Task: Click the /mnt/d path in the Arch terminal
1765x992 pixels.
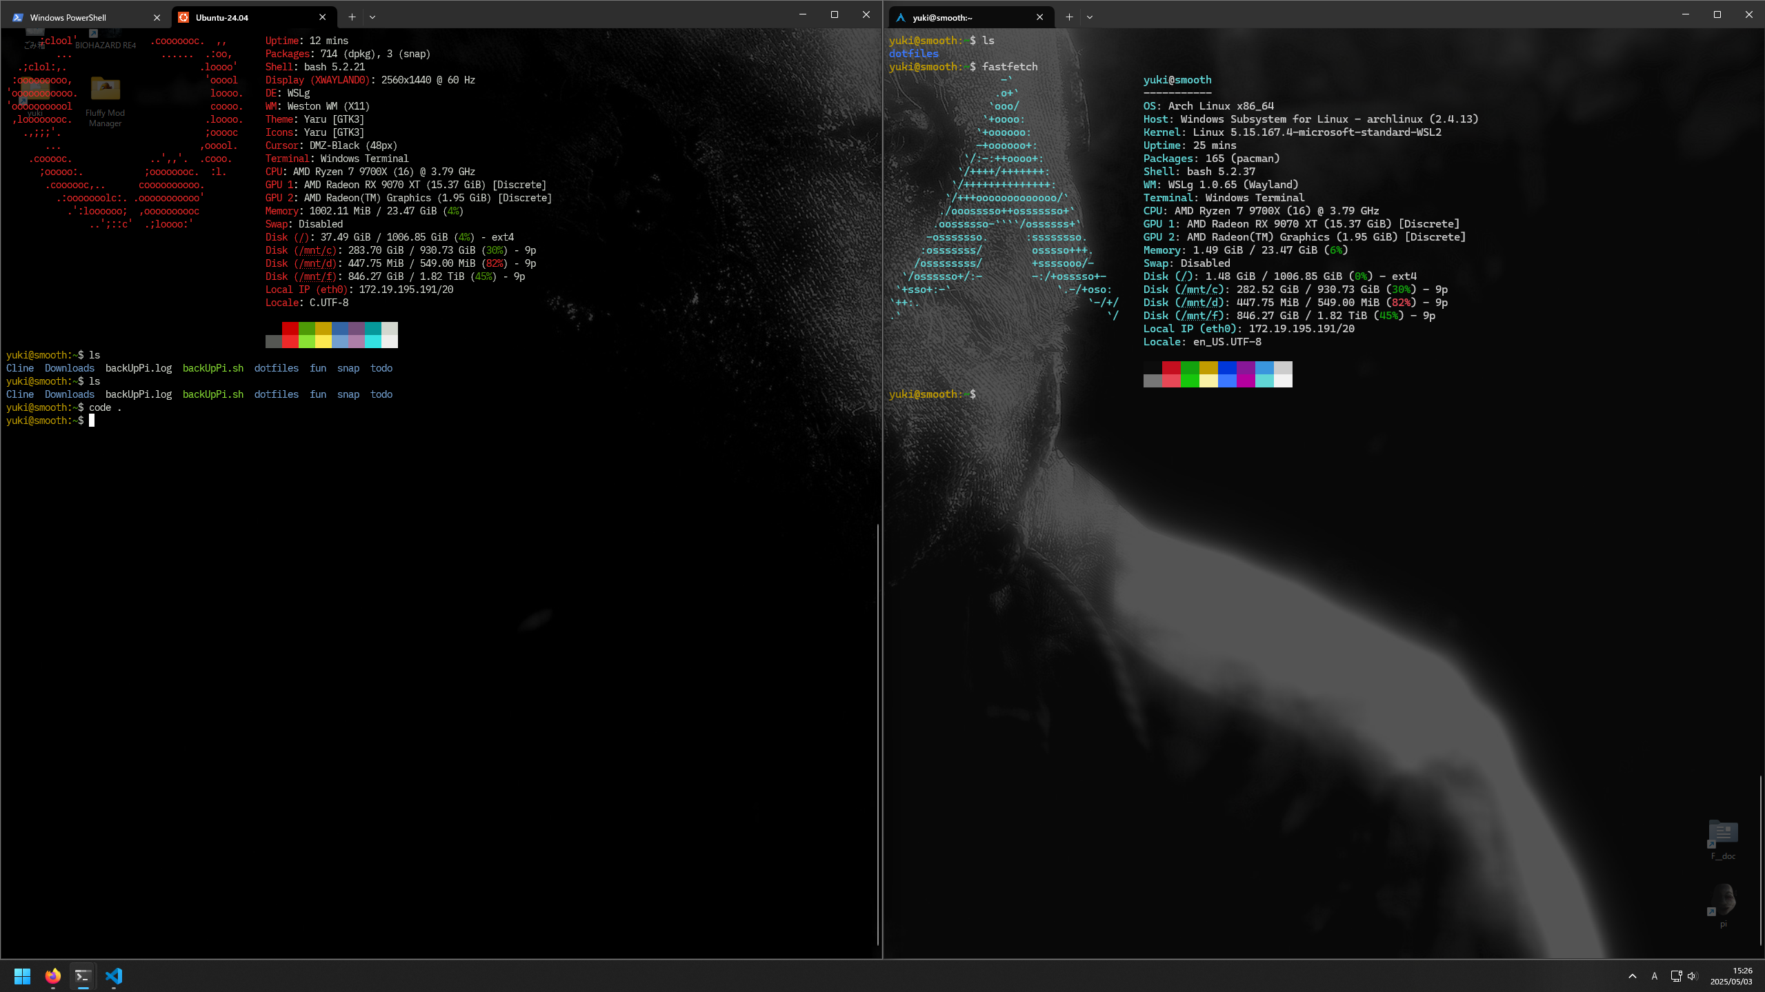Action: 1199,303
